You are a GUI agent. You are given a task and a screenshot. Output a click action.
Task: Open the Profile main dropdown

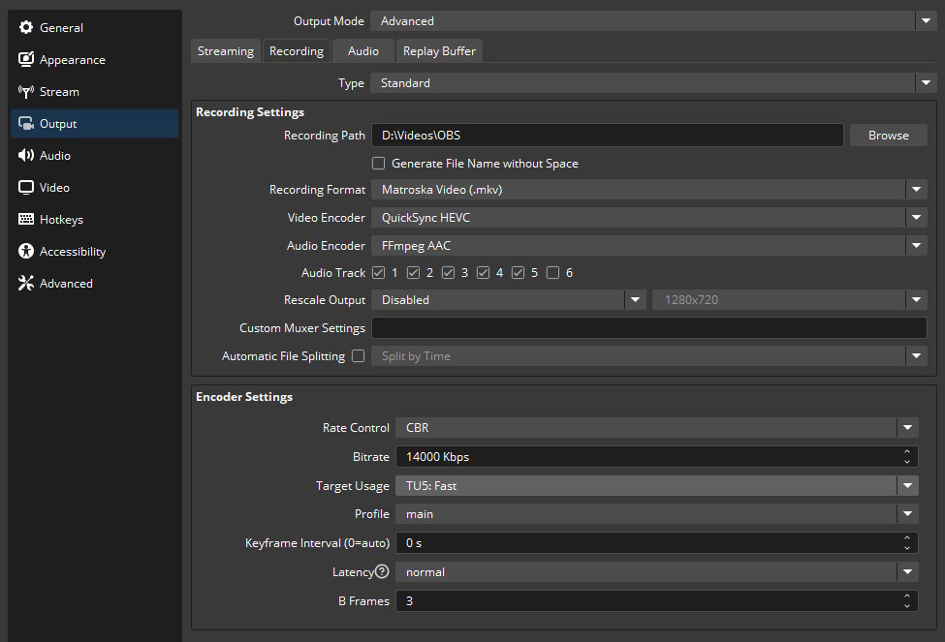[657, 514]
